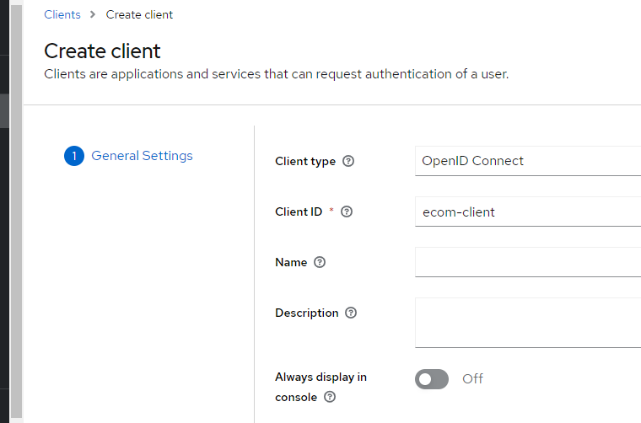Image resolution: width=641 pixels, height=423 pixels.
Task: Click into the empty Name input field
Action: [x=528, y=262]
